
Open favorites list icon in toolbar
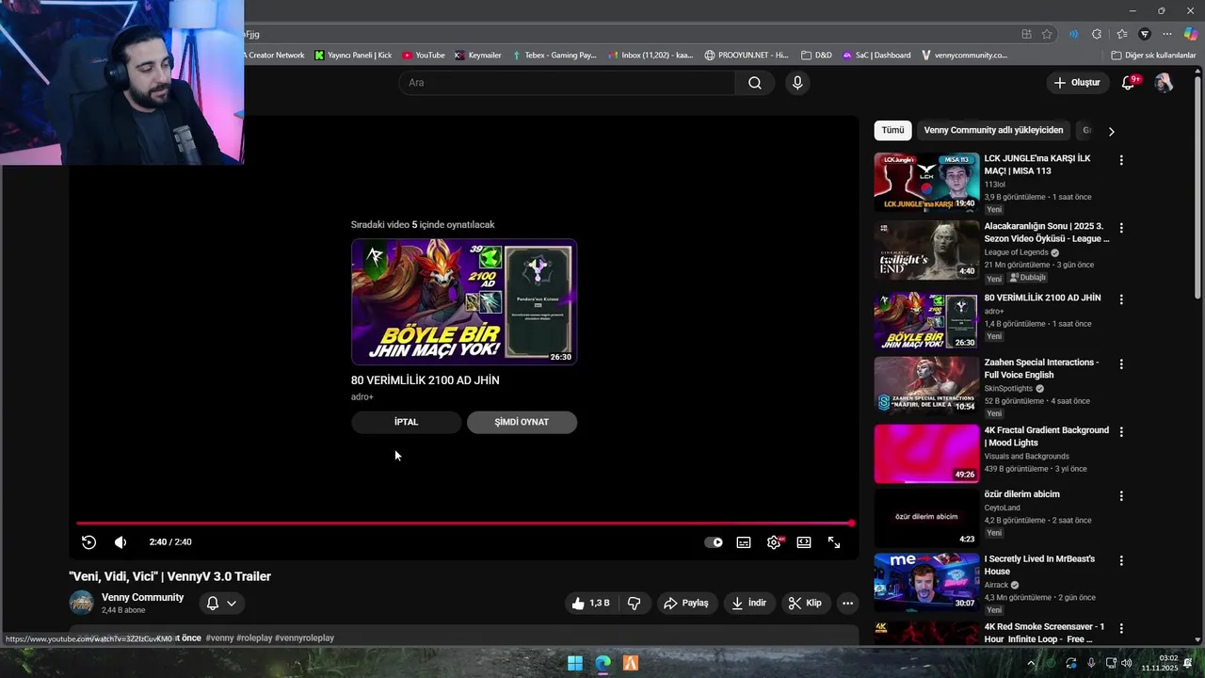coord(1121,34)
